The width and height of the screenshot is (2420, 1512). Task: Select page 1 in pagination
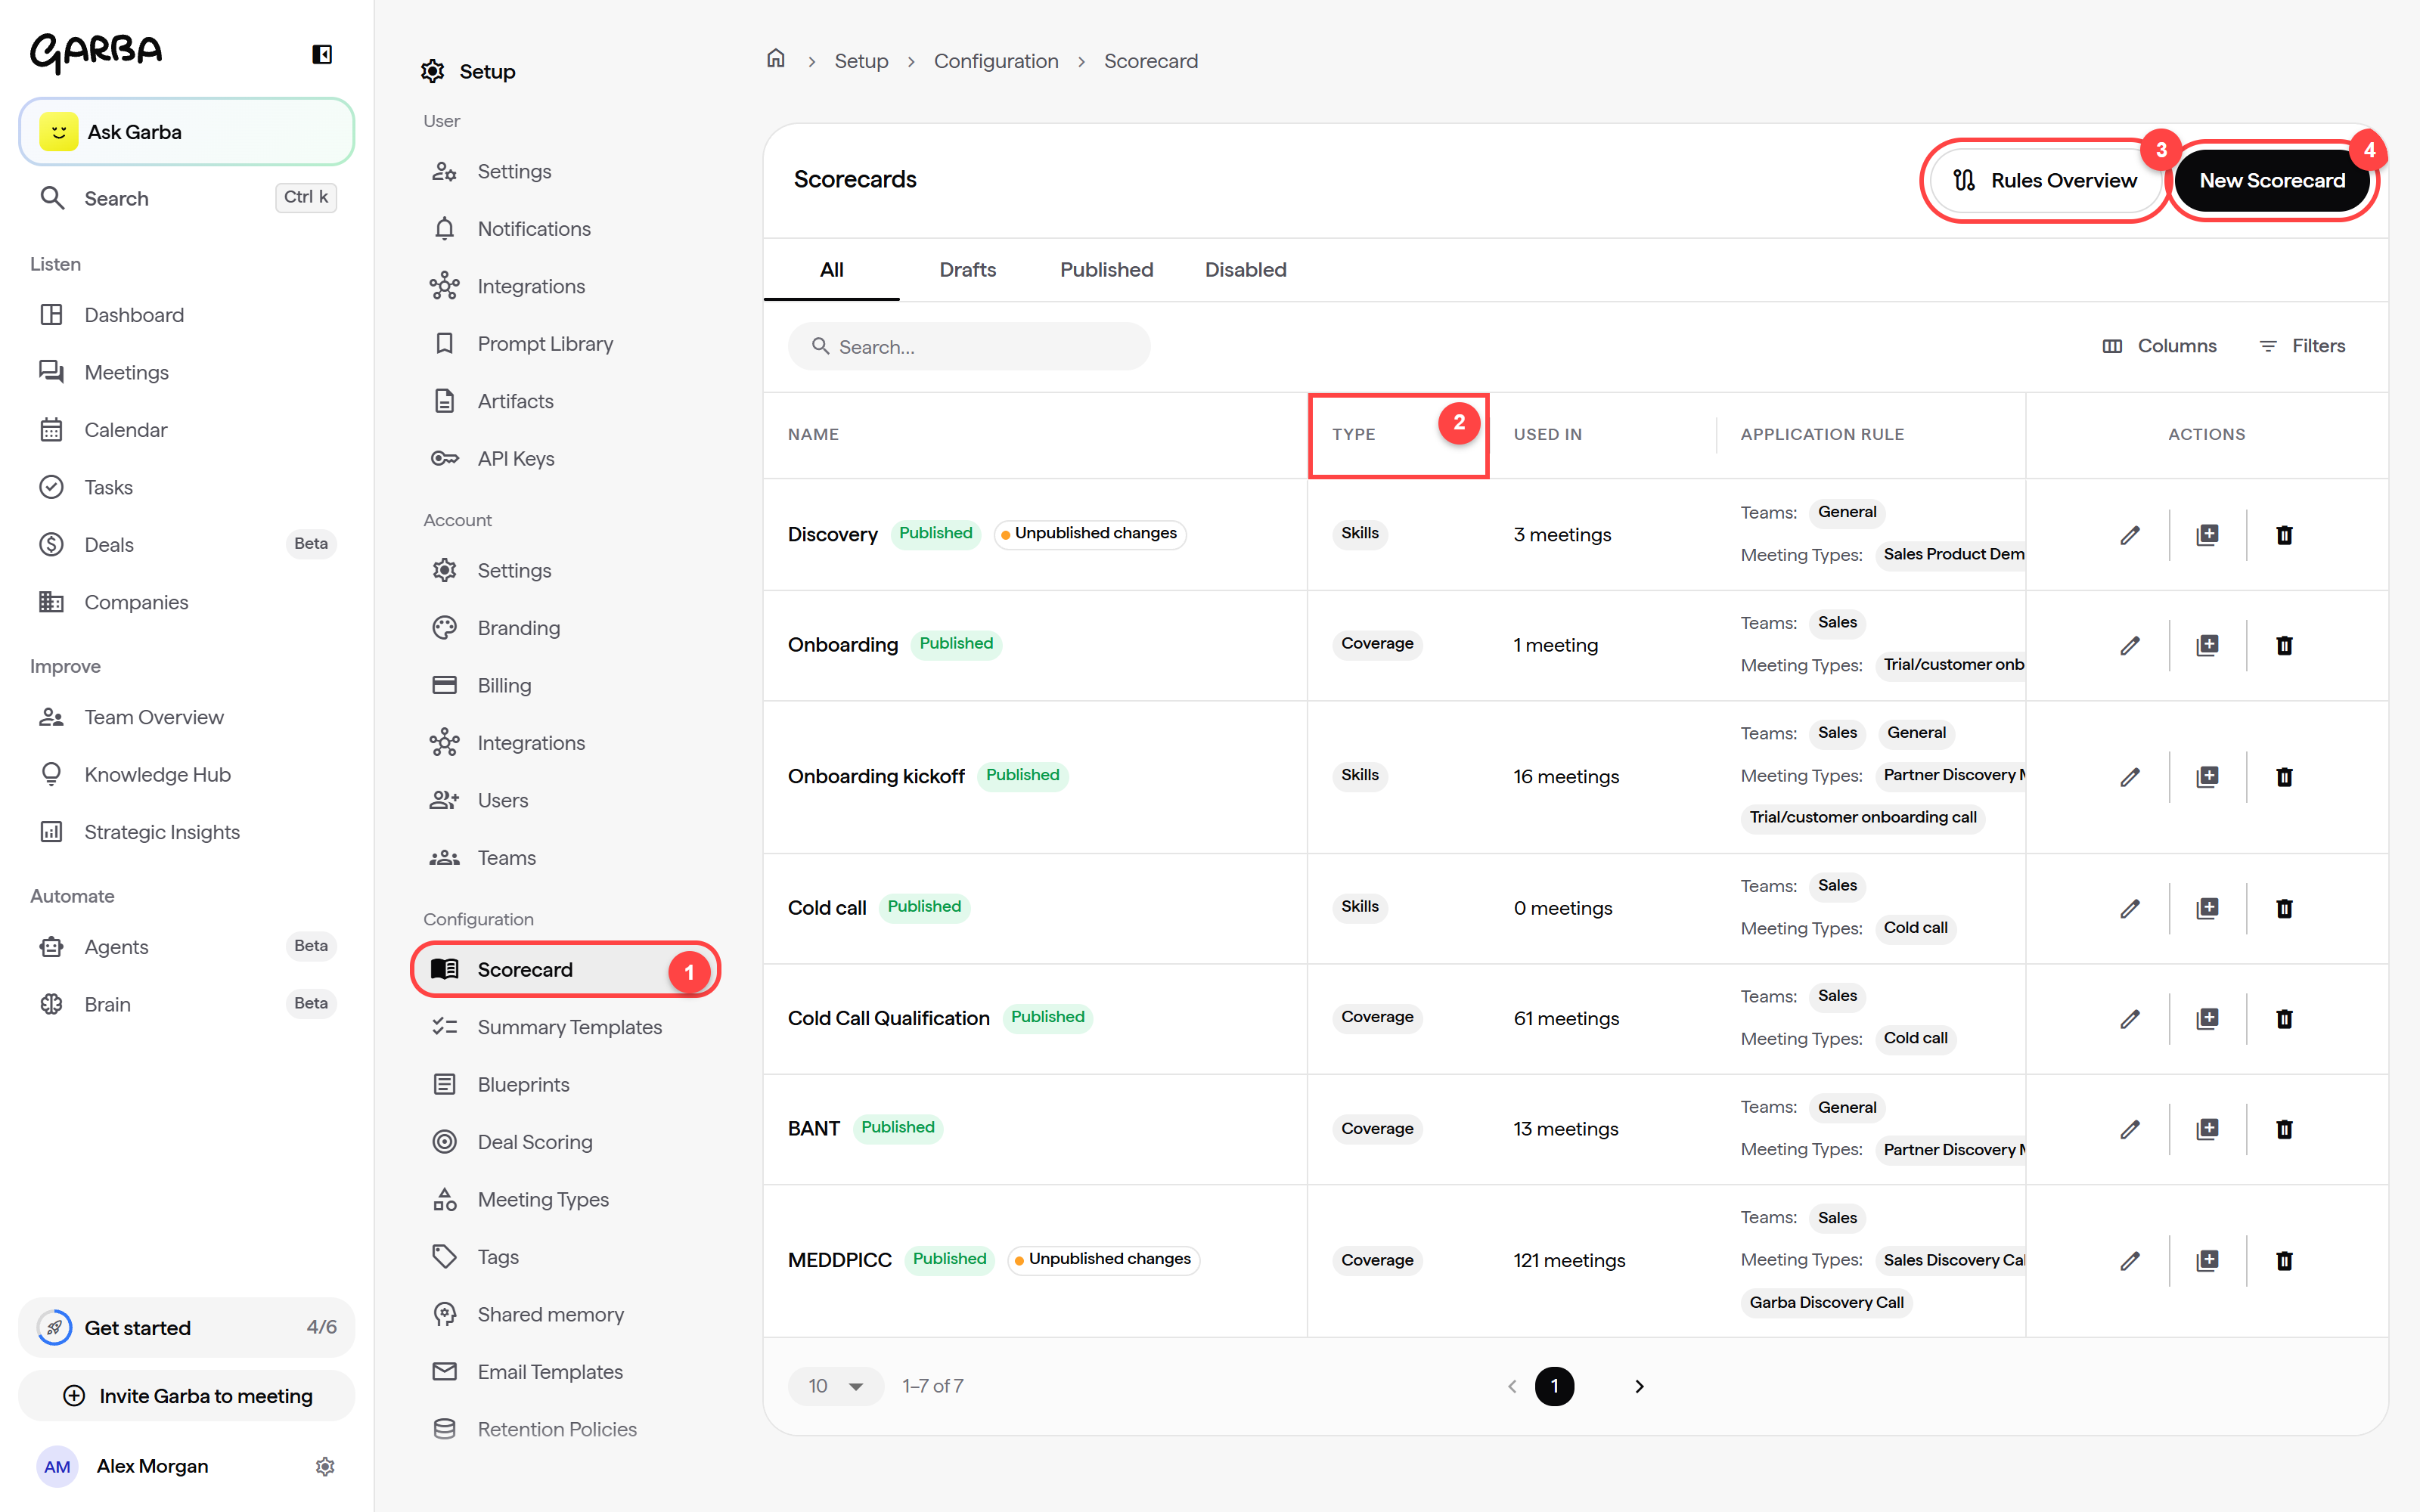click(1554, 1386)
